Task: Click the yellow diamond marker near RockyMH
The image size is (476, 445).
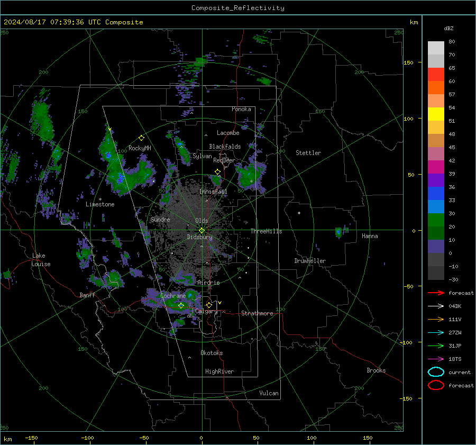Action: pyautogui.click(x=141, y=138)
